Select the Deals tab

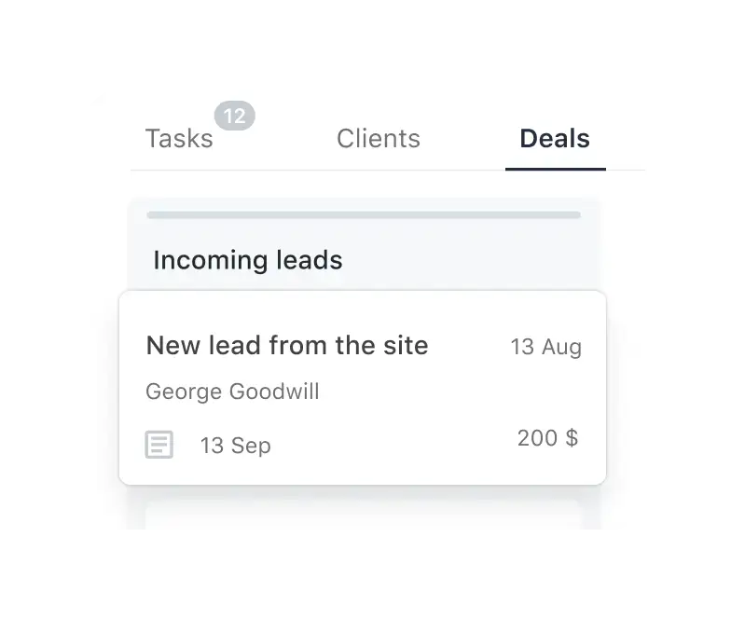555,139
